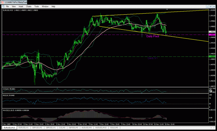Close the inner chart window

(214, 6)
